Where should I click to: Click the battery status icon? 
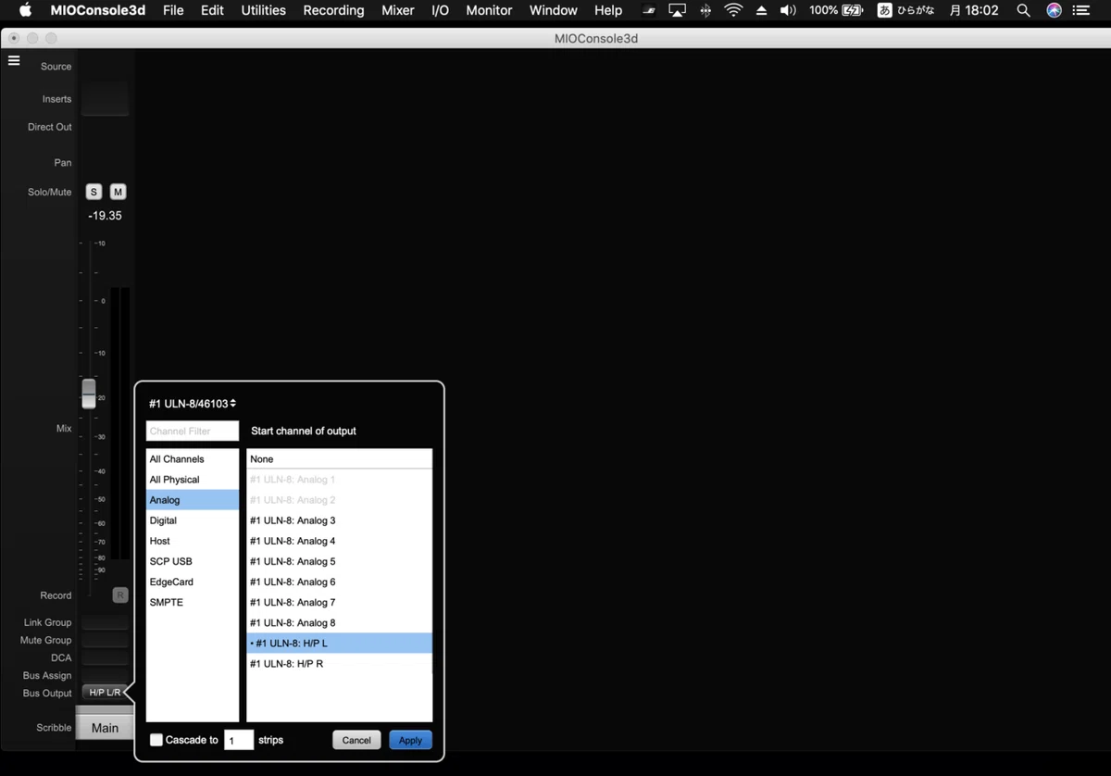click(x=853, y=10)
